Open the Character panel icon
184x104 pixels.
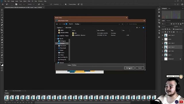[x=159, y=31]
